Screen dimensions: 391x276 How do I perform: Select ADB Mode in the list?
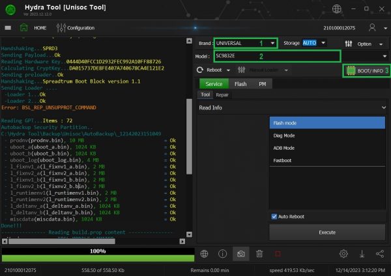click(327, 148)
